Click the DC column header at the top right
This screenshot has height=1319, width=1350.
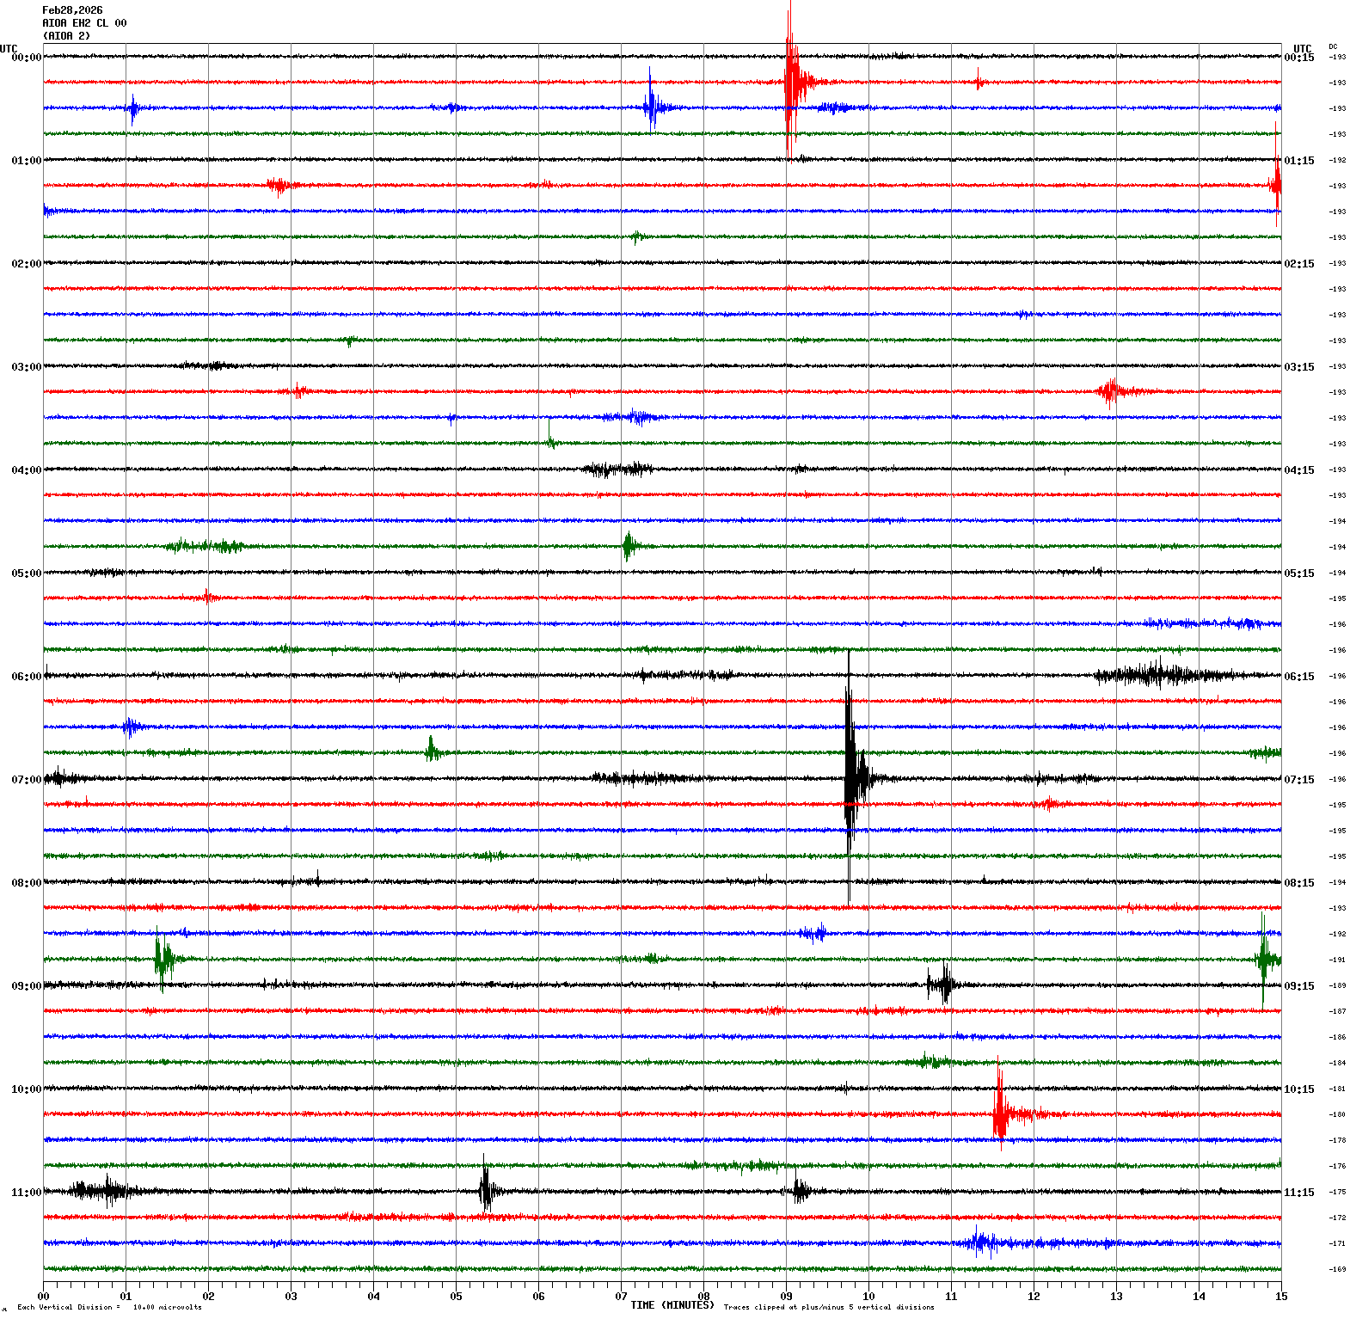coord(1333,46)
